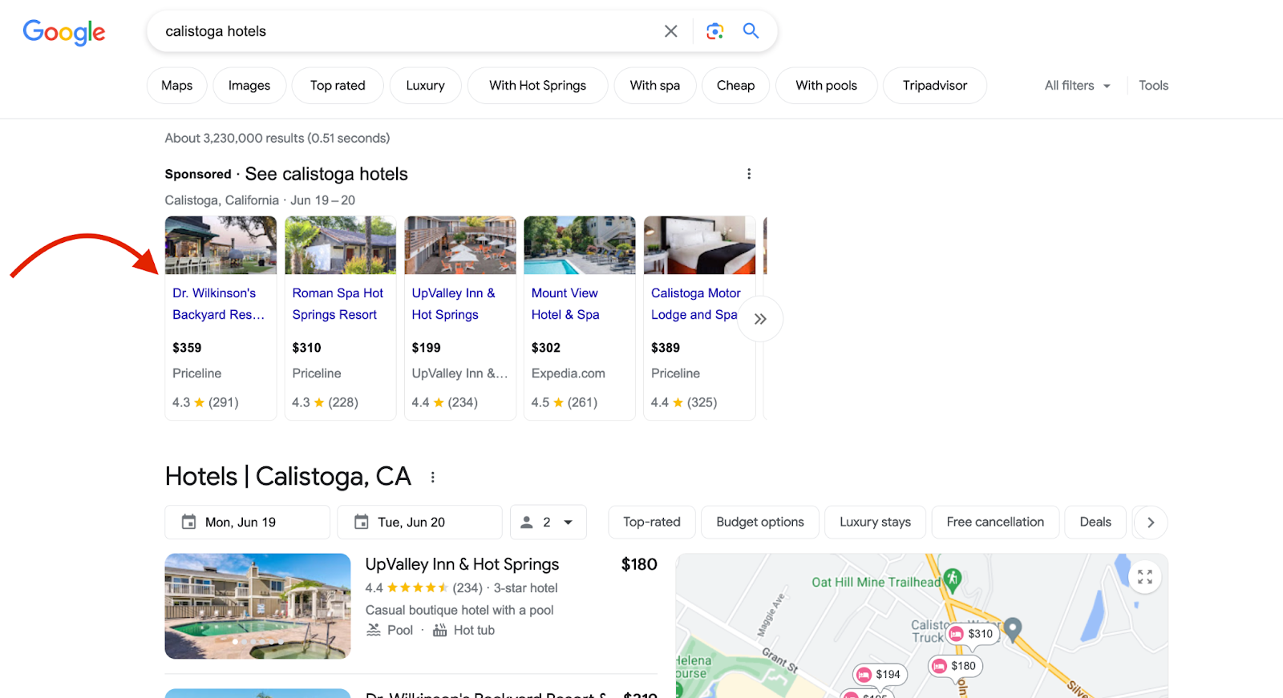This screenshot has width=1283, height=698.
Task: Click the 4.4 (325) rating text
Action: (684, 402)
